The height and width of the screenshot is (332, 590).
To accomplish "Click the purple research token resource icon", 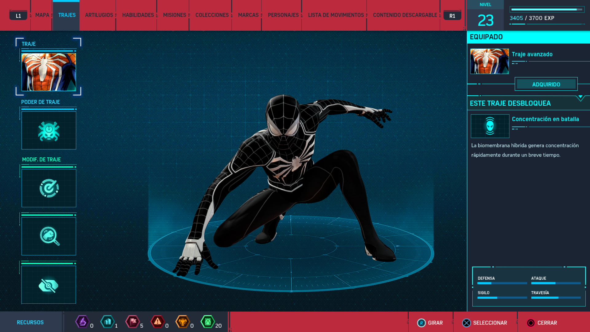I will coord(82,322).
